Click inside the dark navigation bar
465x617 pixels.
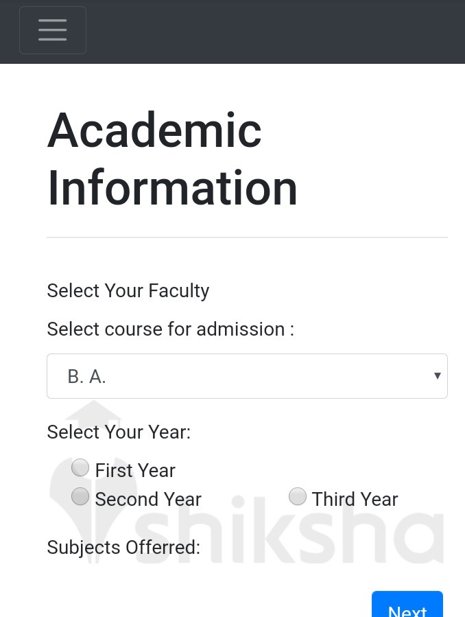coord(274,30)
